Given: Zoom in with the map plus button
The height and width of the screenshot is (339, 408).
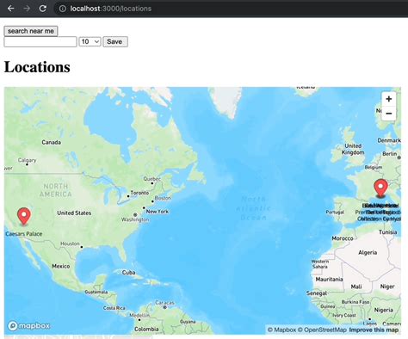Looking at the screenshot, I should click(x=389, y=99).
